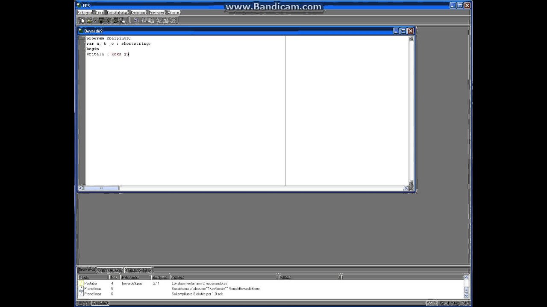Maximize the FPS main window
The height and width of the screenshot is (307, 547).
pyautogui.click(x=460, y=6)
